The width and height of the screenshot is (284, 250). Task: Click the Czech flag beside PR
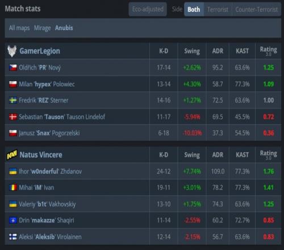13,68
